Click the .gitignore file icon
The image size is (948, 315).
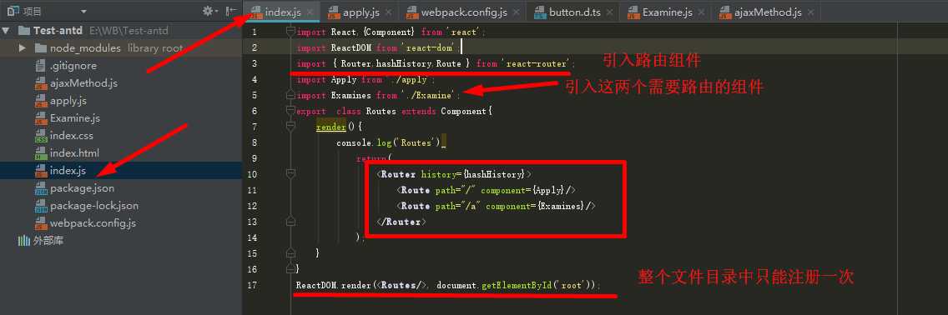click(41, 66)
